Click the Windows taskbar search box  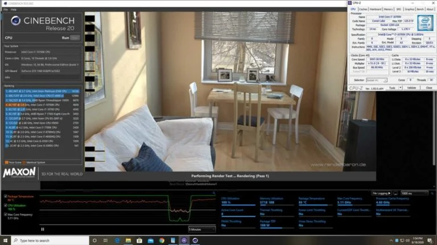coord(50,240)
